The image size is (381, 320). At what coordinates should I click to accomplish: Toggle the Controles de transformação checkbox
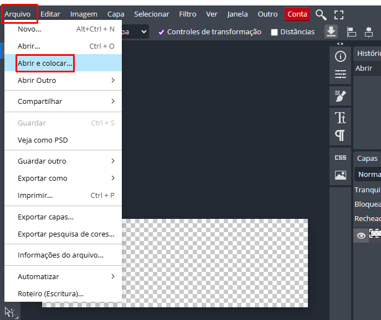[x=161, y=32]
